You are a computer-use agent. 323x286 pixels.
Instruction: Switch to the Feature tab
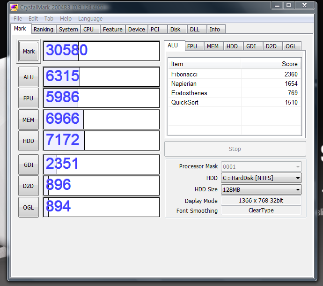click(113, 29)
